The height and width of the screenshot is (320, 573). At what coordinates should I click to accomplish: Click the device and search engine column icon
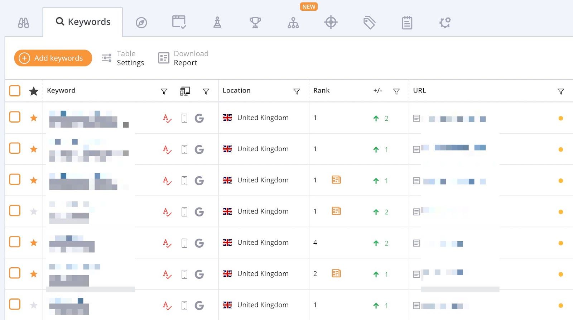tap(185, 91)
